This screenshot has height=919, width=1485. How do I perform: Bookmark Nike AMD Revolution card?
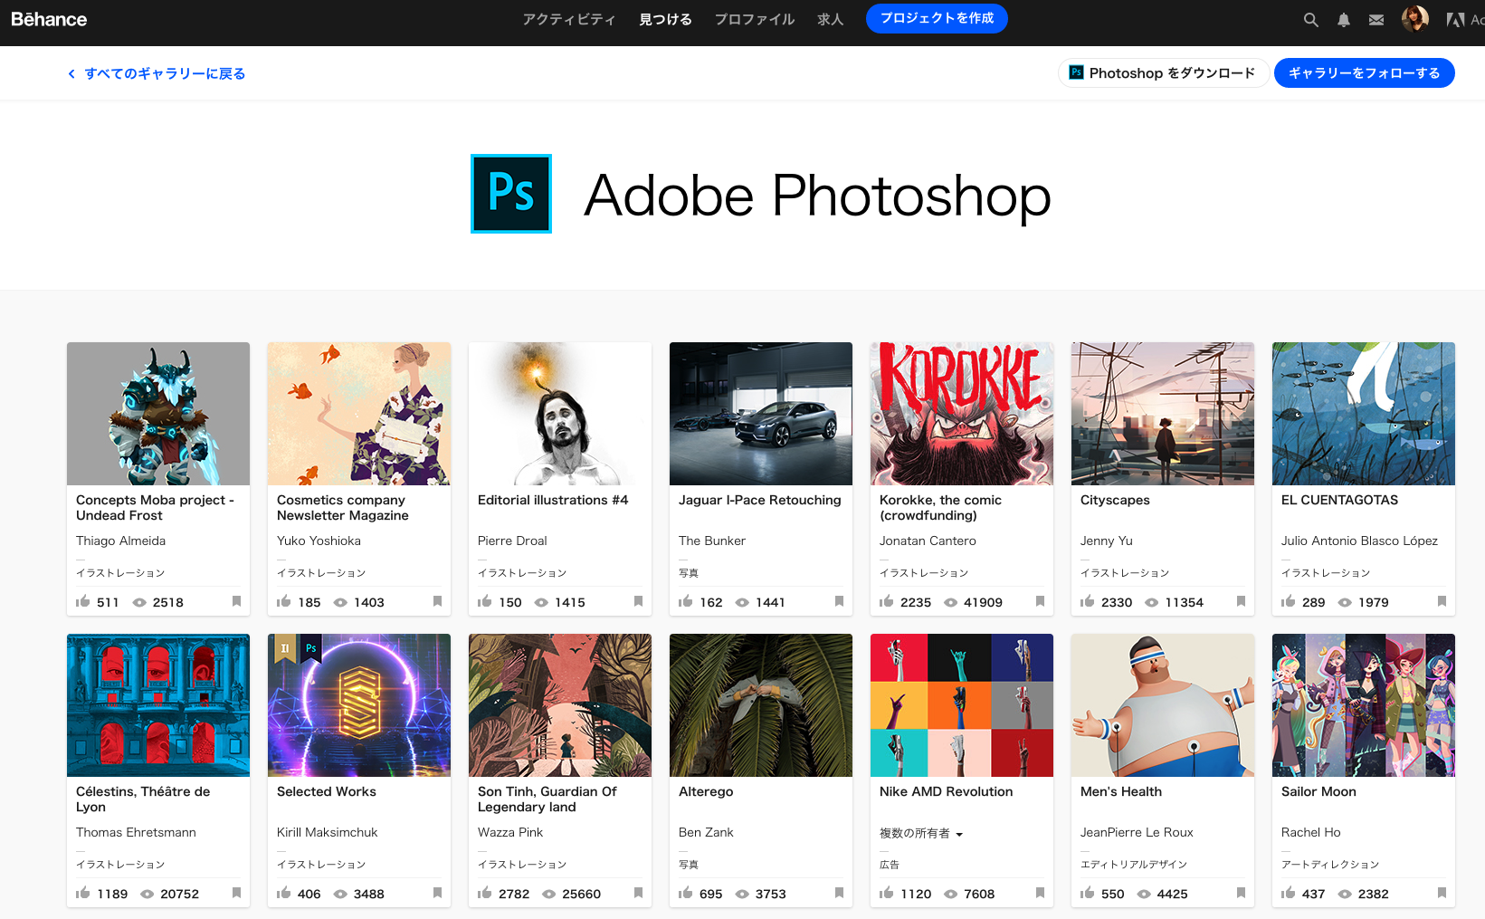point(1040,893)
